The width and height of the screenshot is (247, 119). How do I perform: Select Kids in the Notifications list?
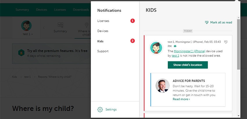(x=100, y=41)
